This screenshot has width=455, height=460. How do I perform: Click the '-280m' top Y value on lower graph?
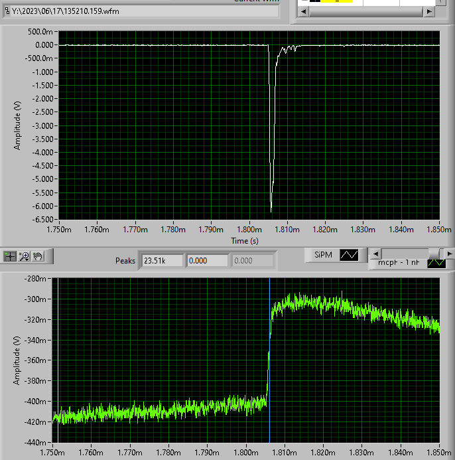coord(35,279)
